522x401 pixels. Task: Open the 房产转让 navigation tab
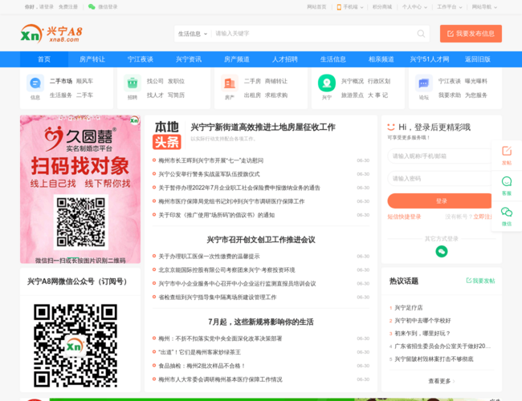92,59
